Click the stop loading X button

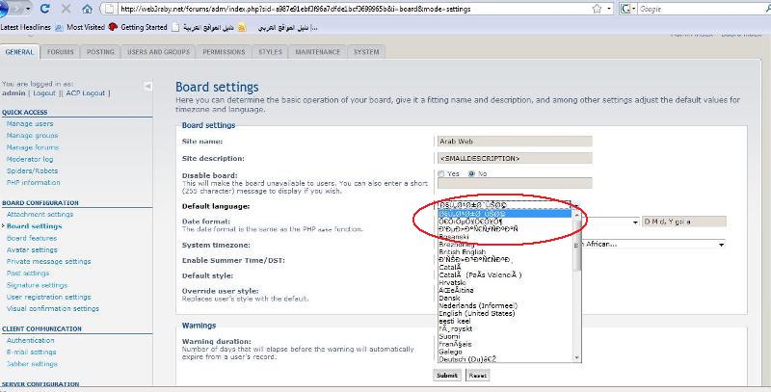coord(65,9)
